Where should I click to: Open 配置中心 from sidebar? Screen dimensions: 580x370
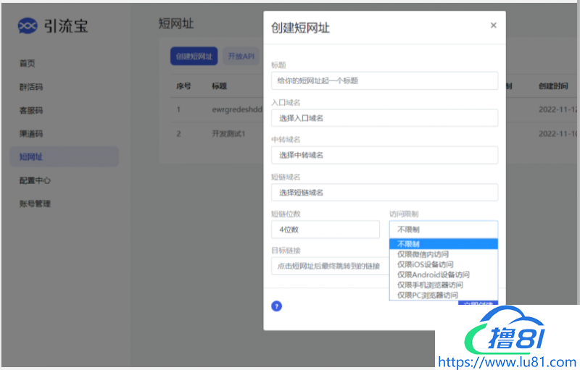tap(35, 180)
